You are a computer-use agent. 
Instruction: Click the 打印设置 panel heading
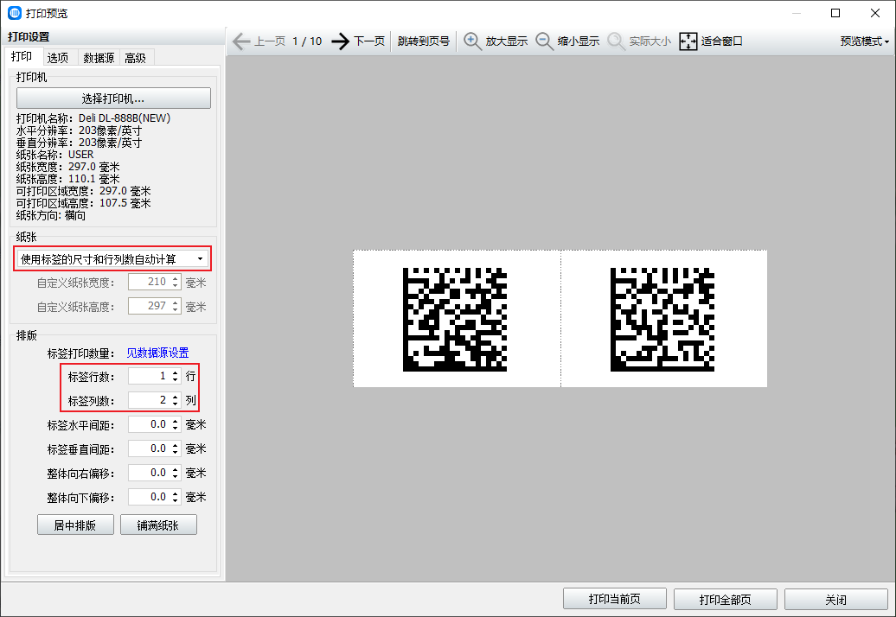click(x=29, y=37)
